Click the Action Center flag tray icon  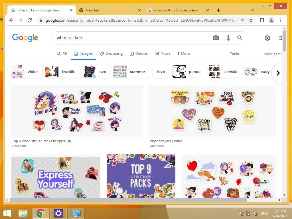click(241, 214)
